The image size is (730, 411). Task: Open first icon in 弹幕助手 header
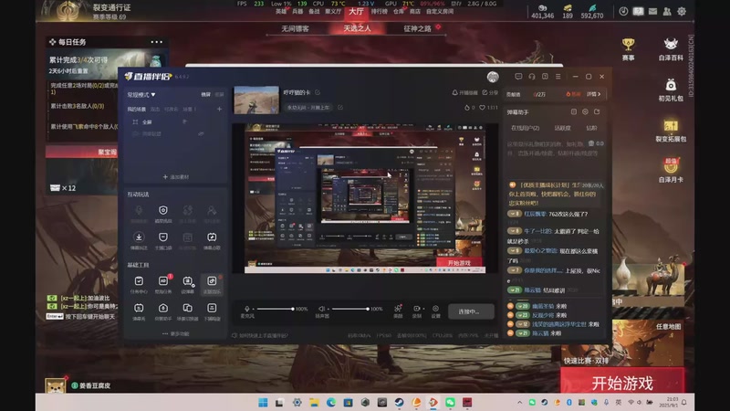[x=574, y=111]
